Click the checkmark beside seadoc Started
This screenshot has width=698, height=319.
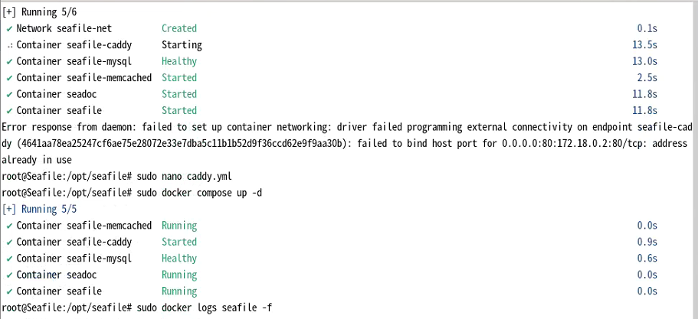coord(9,95)
